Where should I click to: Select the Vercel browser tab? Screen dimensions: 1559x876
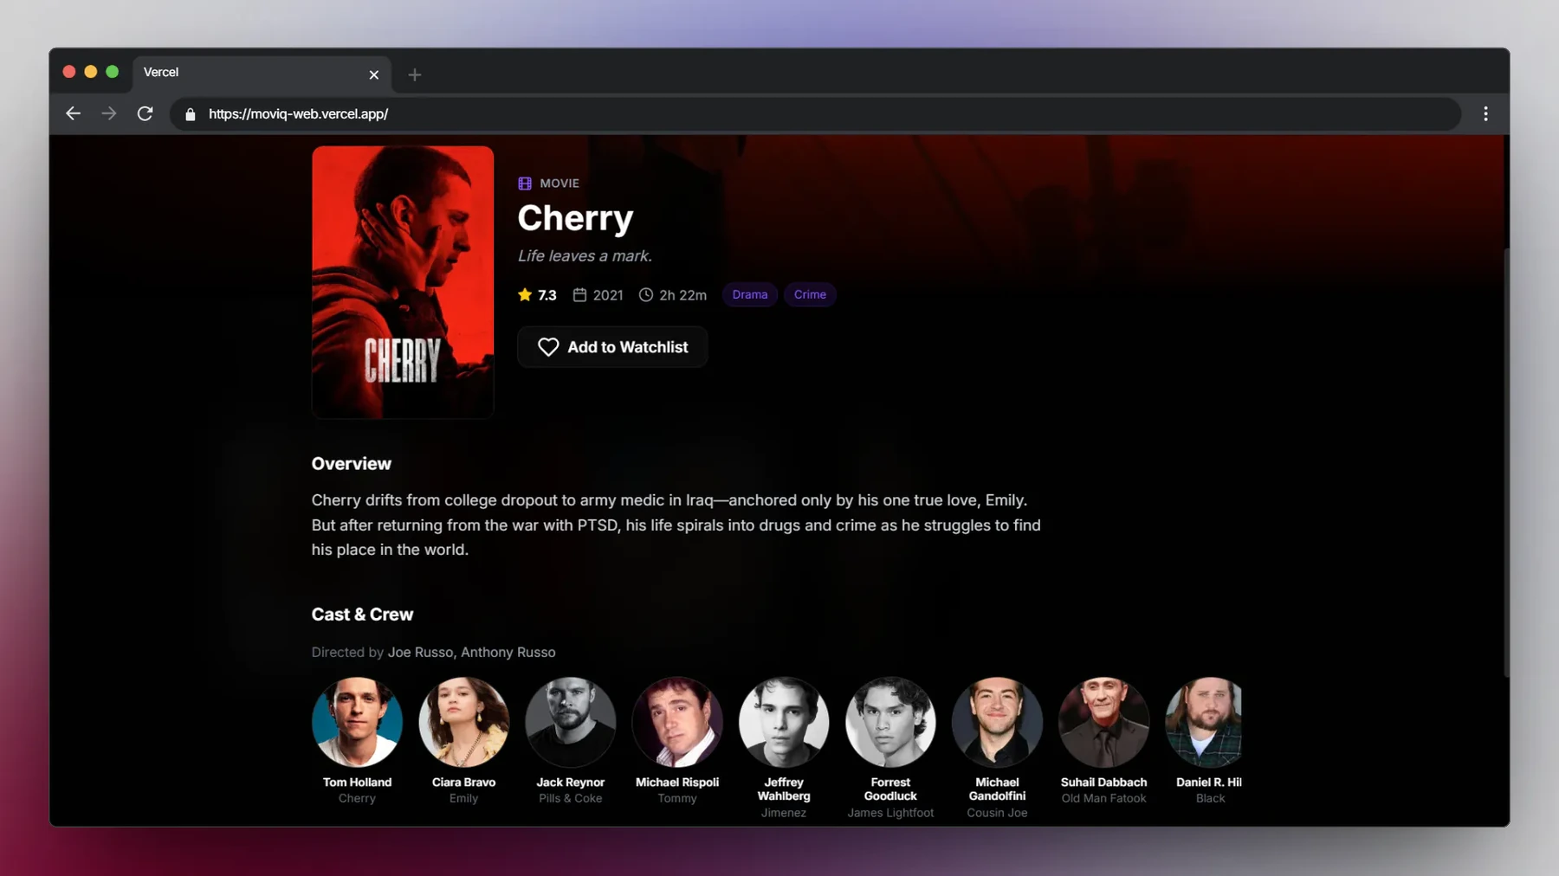coord(261,74)
